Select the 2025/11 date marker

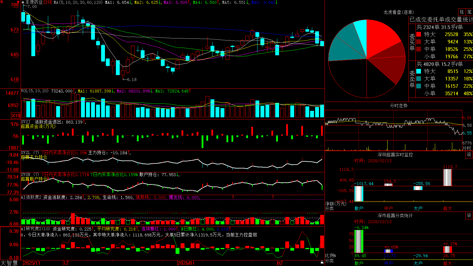coord(32,263)
